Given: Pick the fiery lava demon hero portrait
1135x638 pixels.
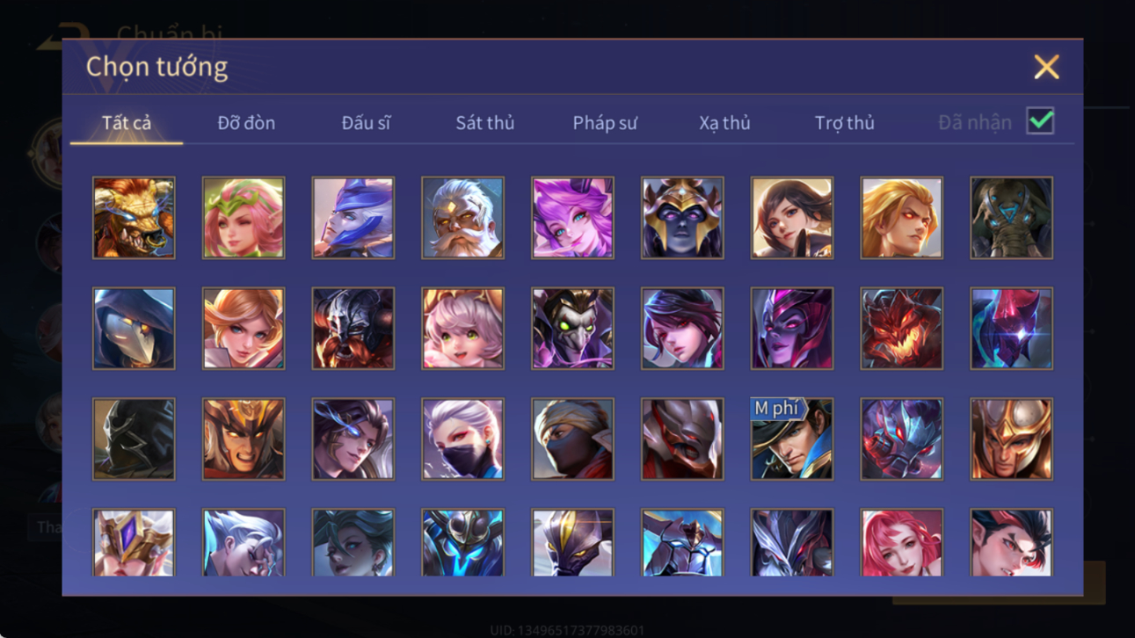Looking at the screenshot, I should 901,329.
